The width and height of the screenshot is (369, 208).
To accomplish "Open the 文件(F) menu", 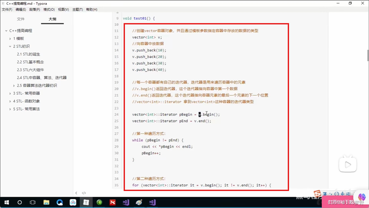I will 7,9.
